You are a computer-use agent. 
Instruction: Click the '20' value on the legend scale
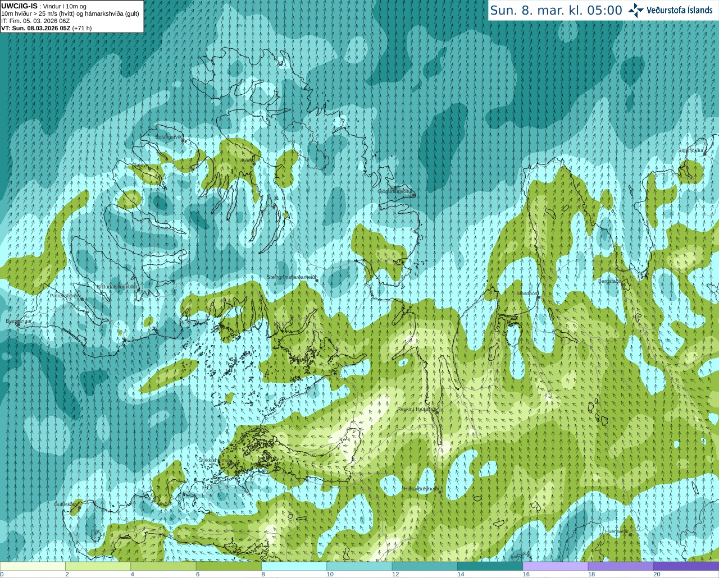(x=657, y=574)
